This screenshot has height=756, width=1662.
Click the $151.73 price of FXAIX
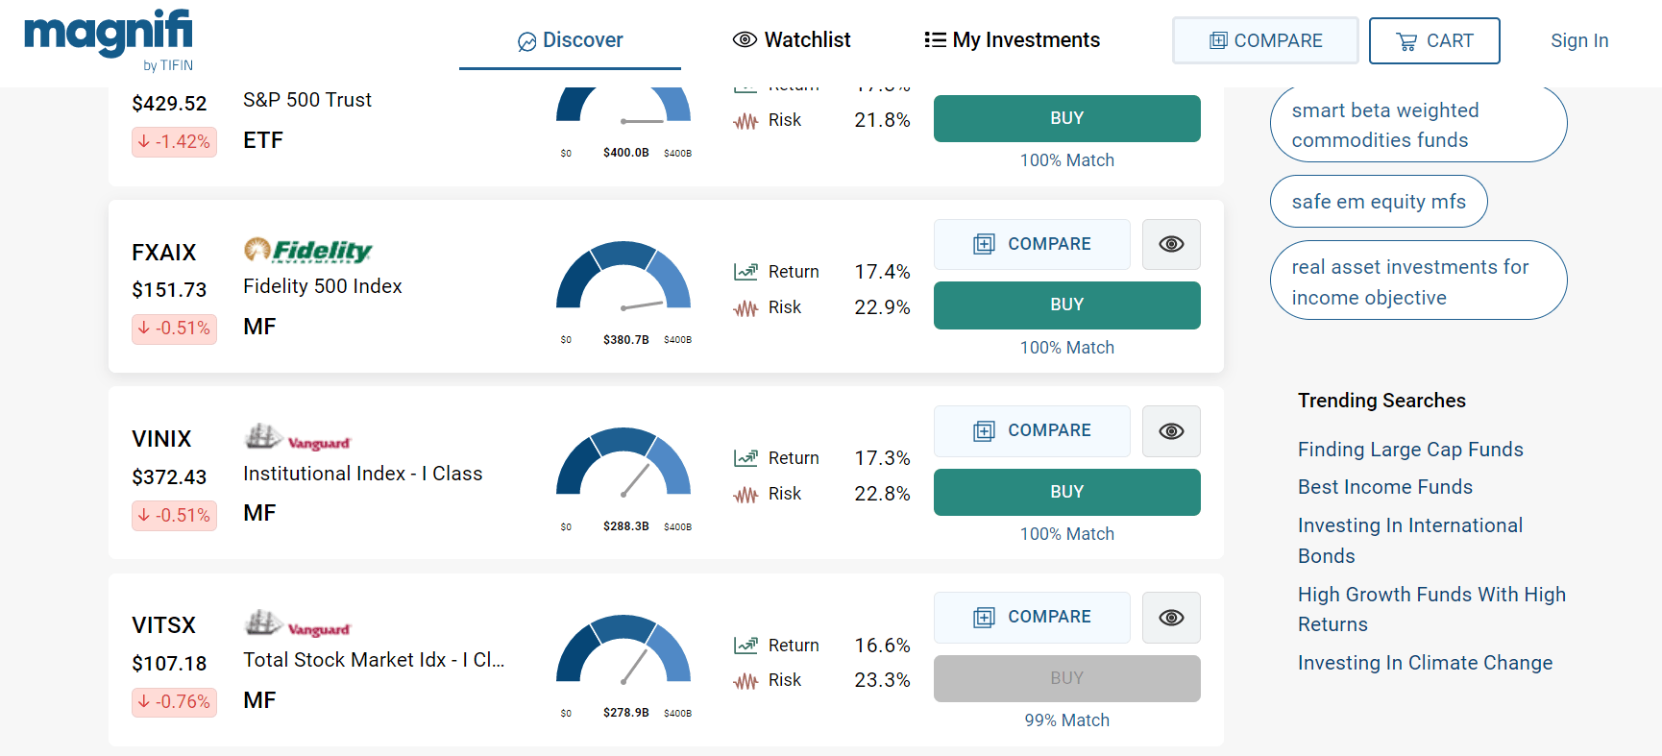click(x=169, y=290)
